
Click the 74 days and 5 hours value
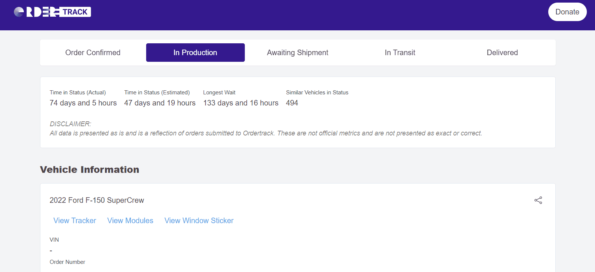(x=83, y=103)
